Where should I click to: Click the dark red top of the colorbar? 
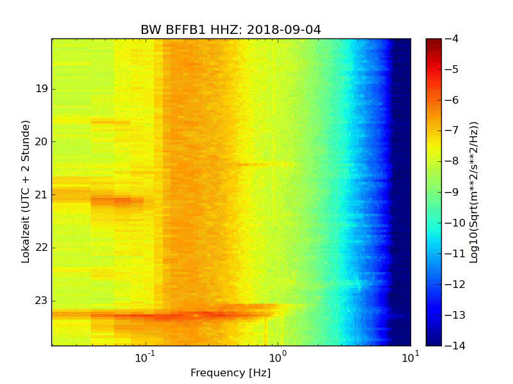click(434, 42)
